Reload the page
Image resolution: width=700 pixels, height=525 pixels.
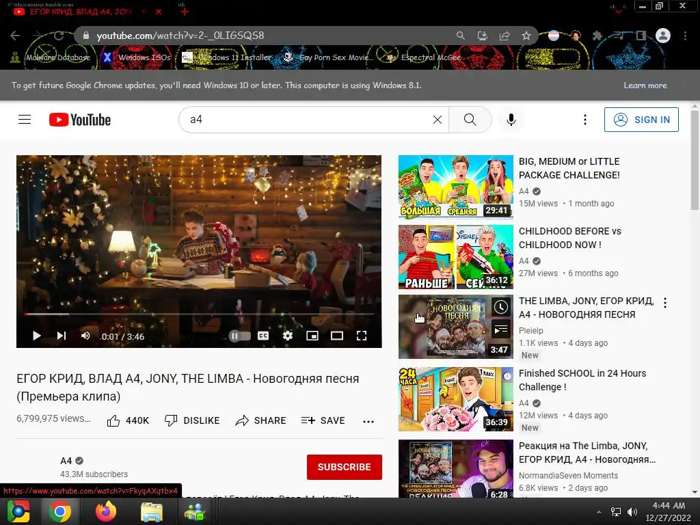tap(59, 36)
